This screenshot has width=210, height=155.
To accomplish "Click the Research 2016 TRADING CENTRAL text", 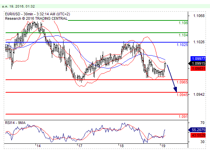I will click(x=36, y=18).
